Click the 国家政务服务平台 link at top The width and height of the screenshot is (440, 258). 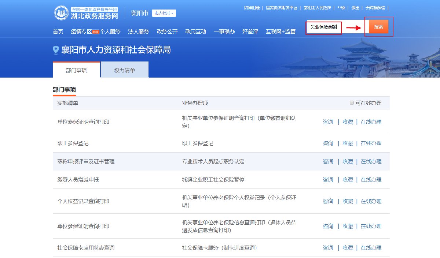coord(281,8)
